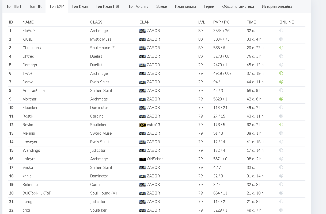Select the Топ Клан ПВП tab
This screenshot has width=326, height=214.
pyautogui.click(x=108, y=6)
